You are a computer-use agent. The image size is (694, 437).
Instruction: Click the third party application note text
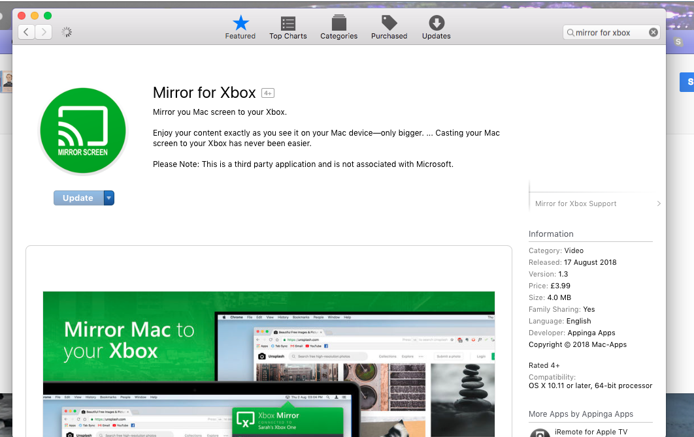(303, 164)
